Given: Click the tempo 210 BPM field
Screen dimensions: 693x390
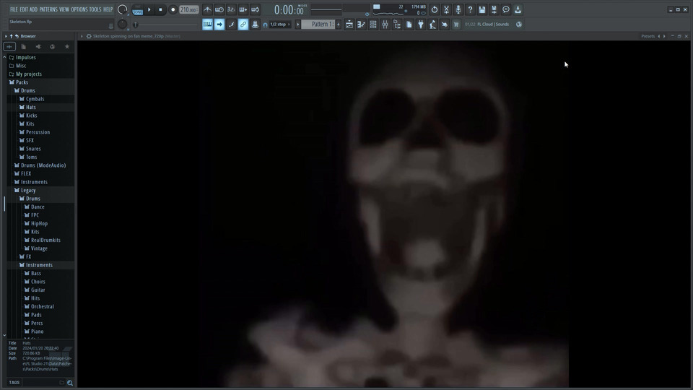Looking at the screenshot, I should [x=188, y=10].
